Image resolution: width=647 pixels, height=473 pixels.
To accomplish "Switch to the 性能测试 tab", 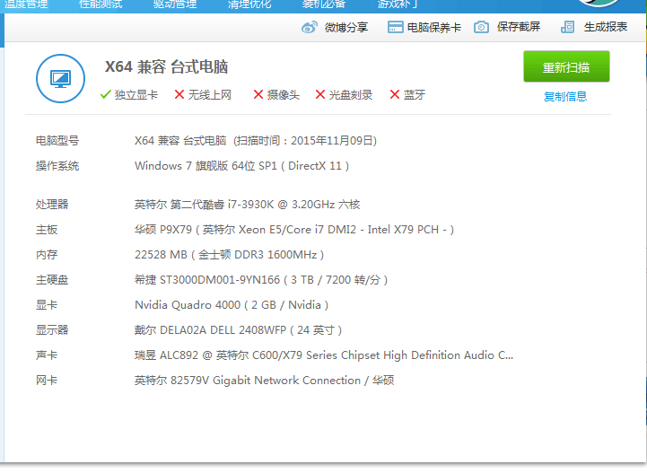I will 101,4.
